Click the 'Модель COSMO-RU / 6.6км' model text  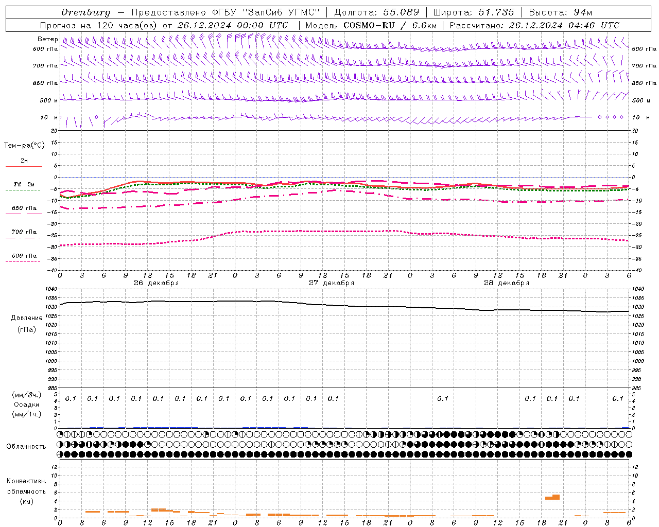[371, 25]
